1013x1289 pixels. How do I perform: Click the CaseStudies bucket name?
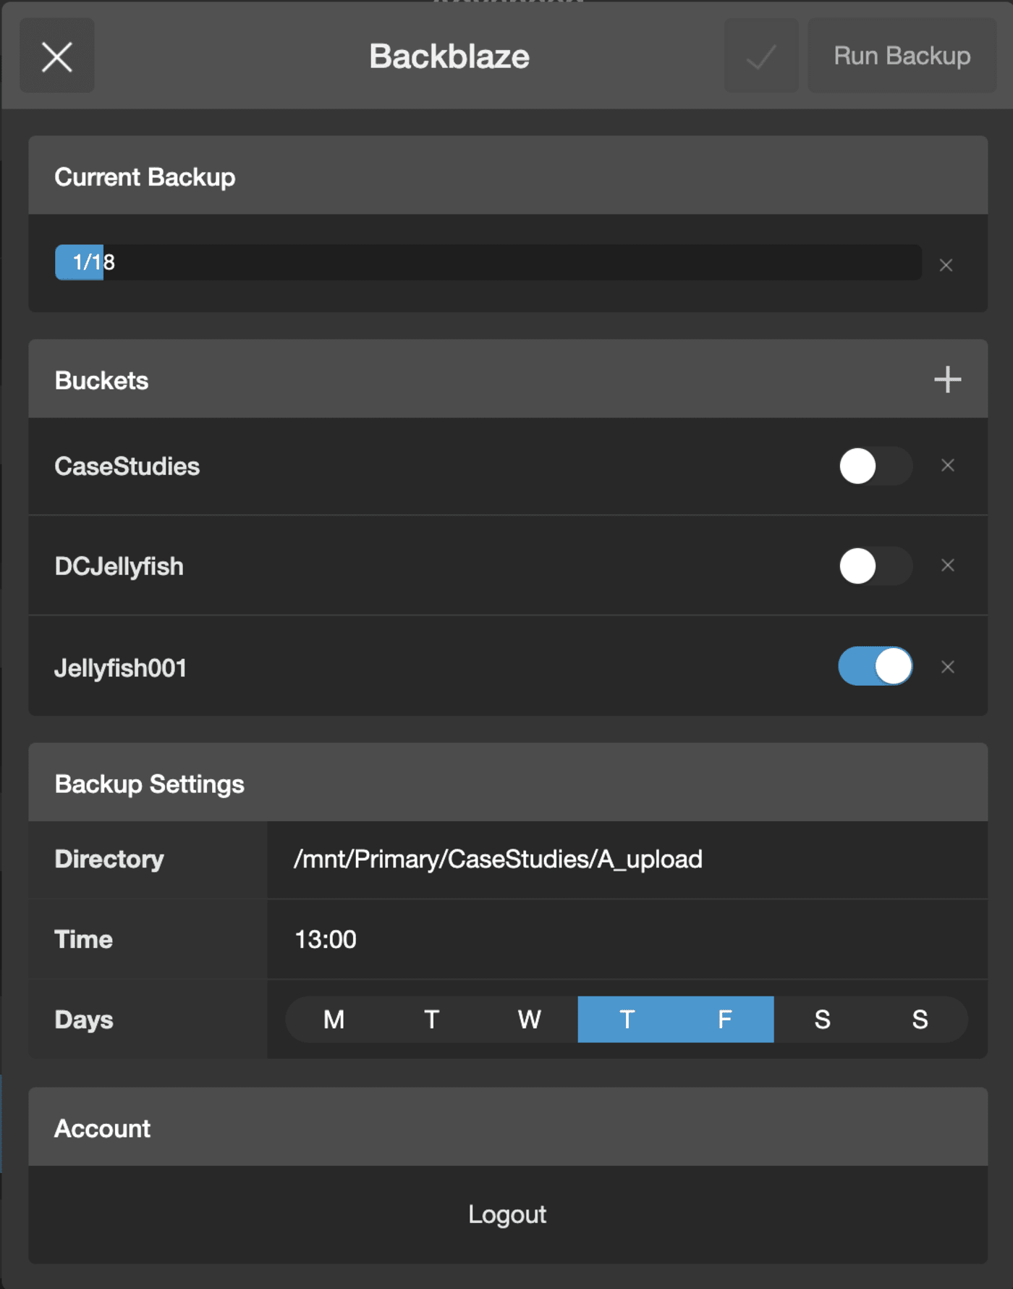(x=127, y=466)
